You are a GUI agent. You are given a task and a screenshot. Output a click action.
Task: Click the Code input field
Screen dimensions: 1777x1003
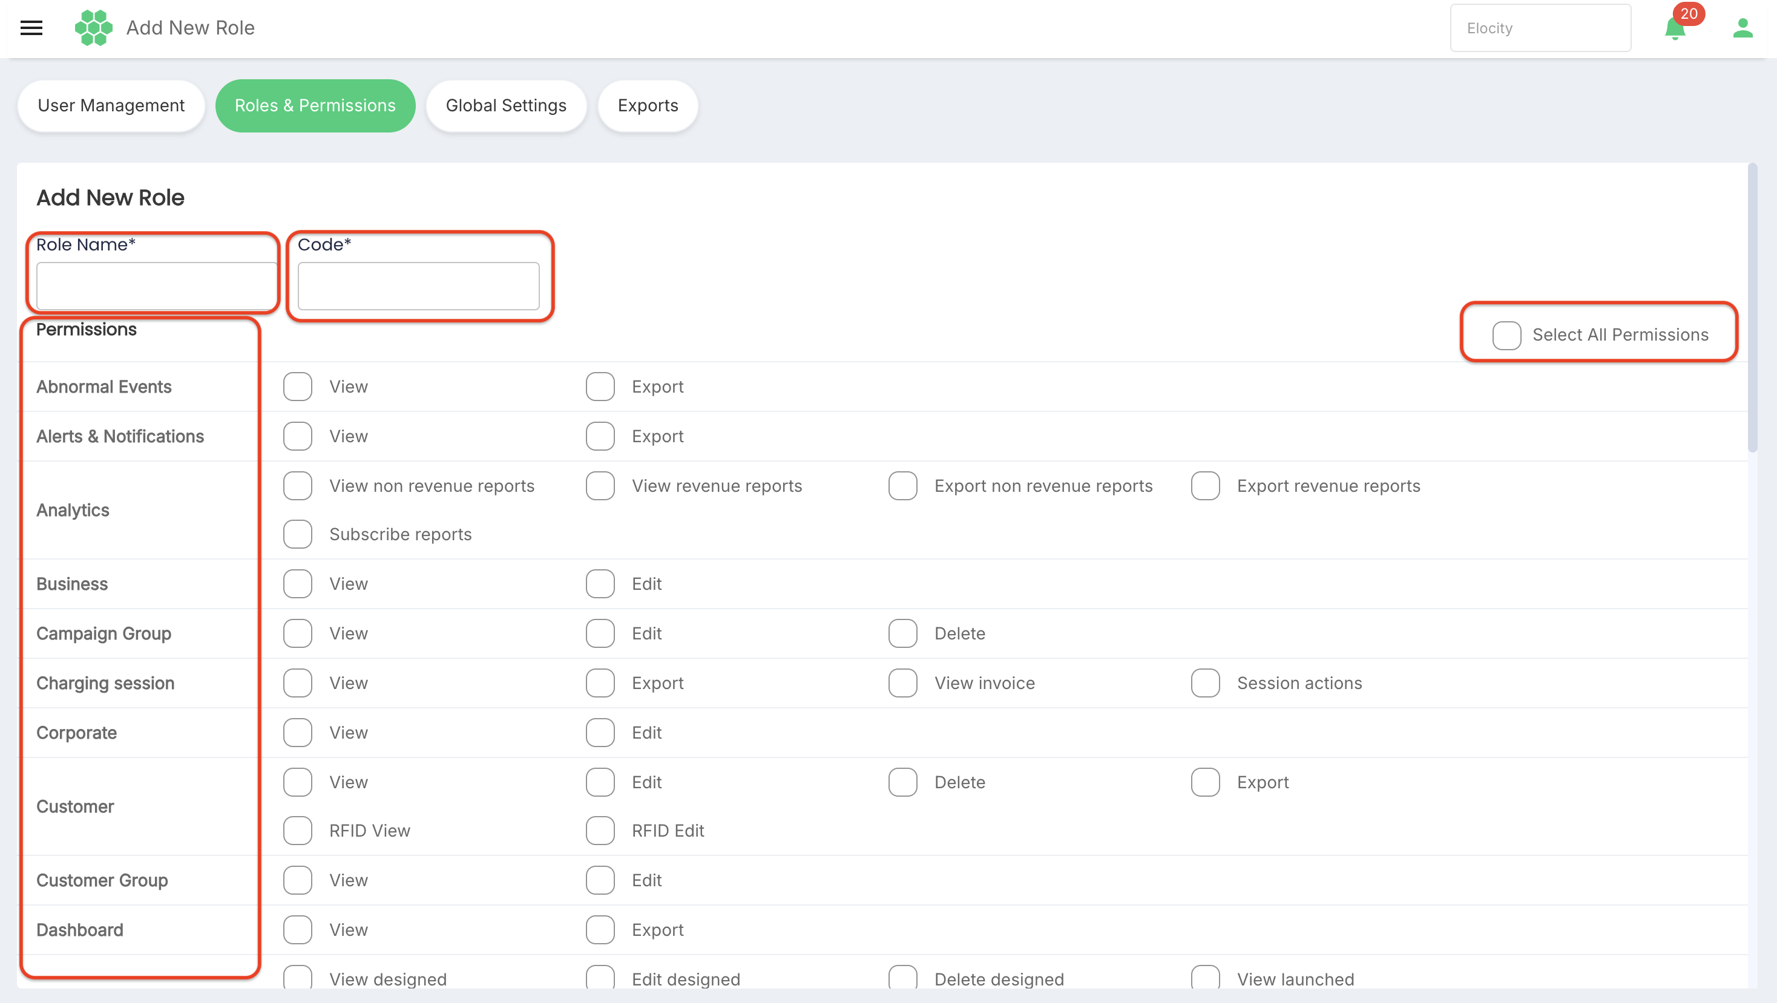click(x=419, y=286)
